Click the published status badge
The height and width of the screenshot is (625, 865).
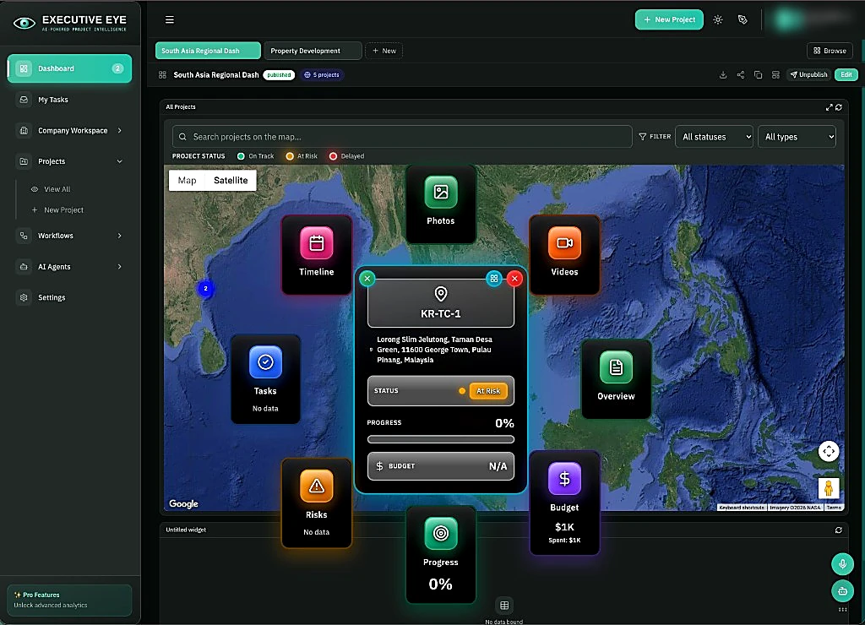(x=279, y=75)
